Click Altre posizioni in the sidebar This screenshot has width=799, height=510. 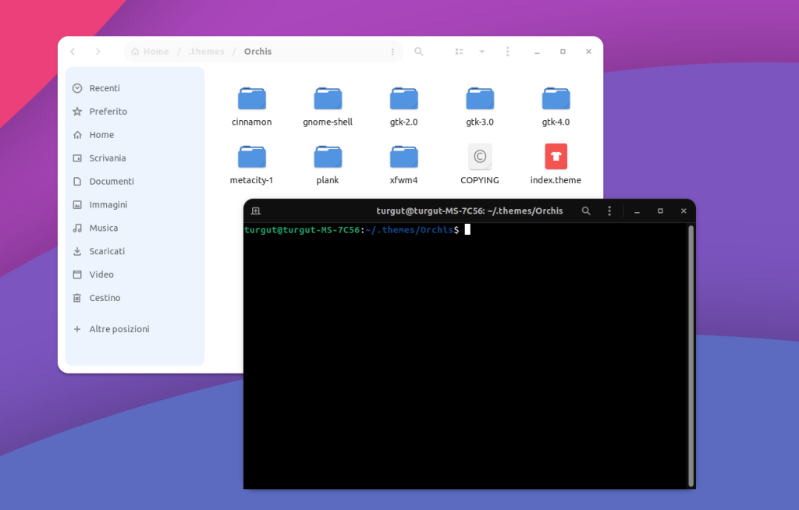(x=119, y=329)
